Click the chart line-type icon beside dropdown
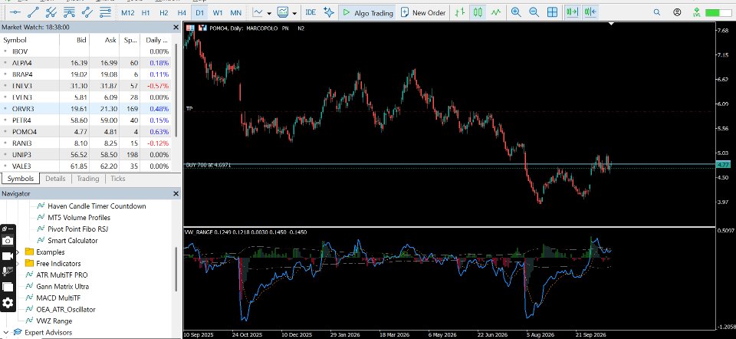736x339 pixels. (x=258, y=13)
